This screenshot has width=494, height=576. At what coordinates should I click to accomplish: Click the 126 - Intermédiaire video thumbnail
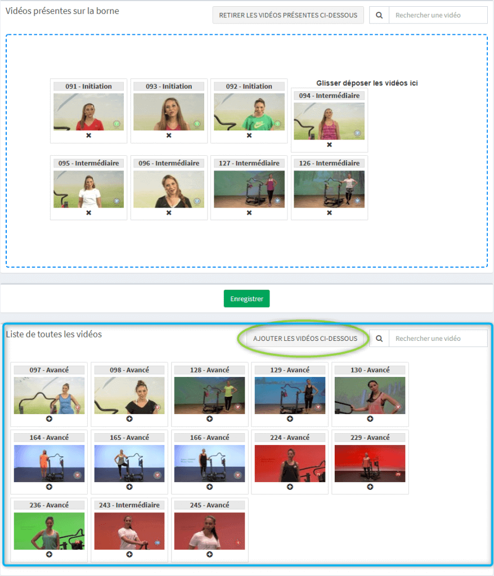pos(329,189)
